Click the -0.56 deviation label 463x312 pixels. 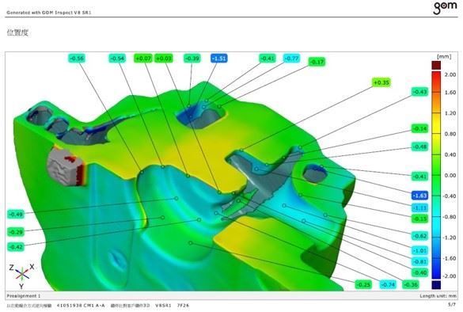click(77, 59)
